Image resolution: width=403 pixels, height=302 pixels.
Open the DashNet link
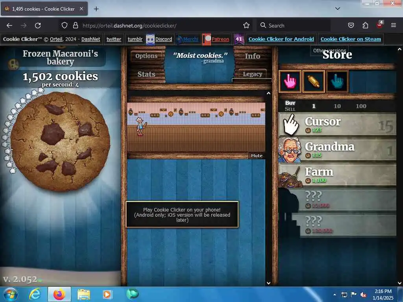pyautogui.click(x=91, y=39)
